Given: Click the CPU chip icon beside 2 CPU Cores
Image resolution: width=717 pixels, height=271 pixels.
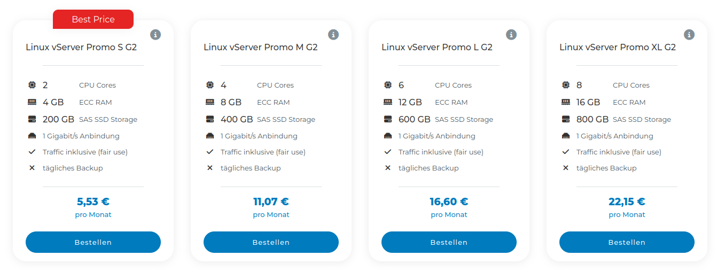Looking at the screenshot, I should (x=32, y=85).
